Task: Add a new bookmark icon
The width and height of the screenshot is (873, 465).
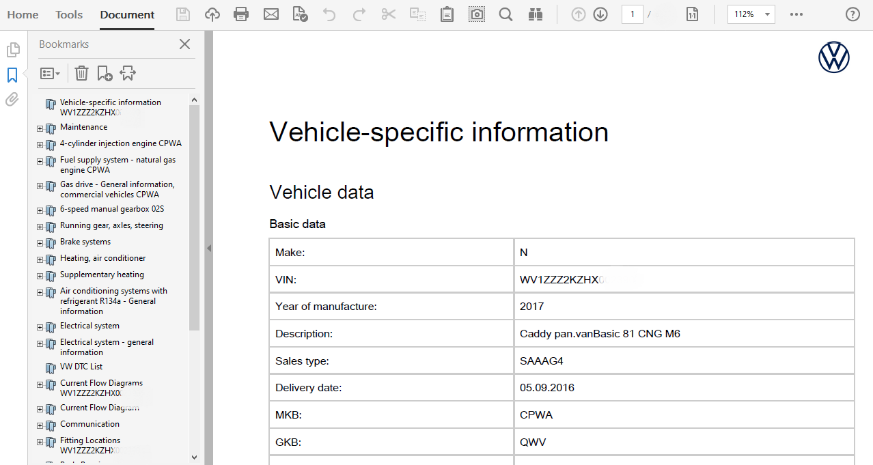Action: [105, 73]
